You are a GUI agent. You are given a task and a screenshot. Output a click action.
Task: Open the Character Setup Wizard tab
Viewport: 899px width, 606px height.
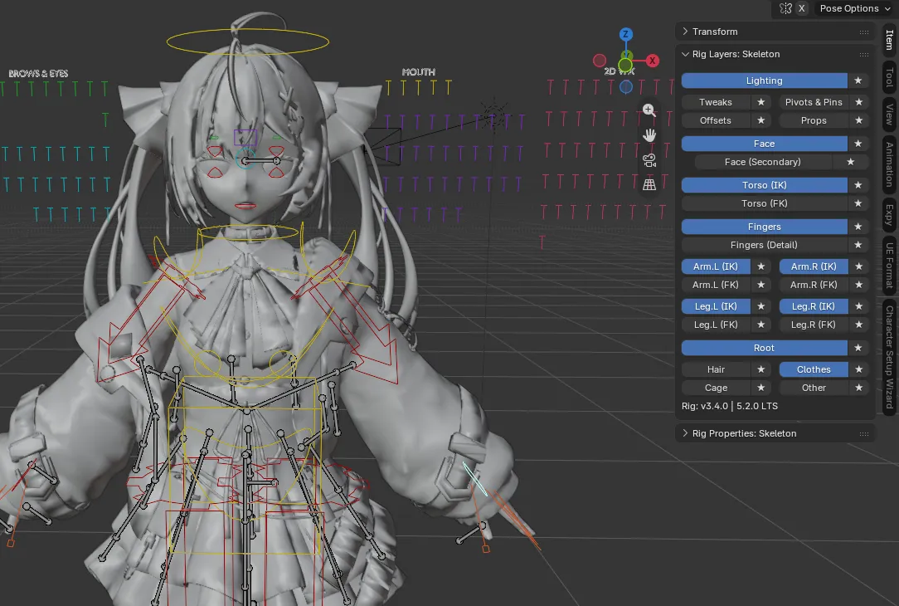tap(890, 356)
